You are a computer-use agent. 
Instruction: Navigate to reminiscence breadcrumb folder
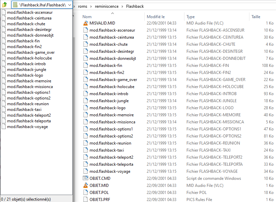(107, 6)
